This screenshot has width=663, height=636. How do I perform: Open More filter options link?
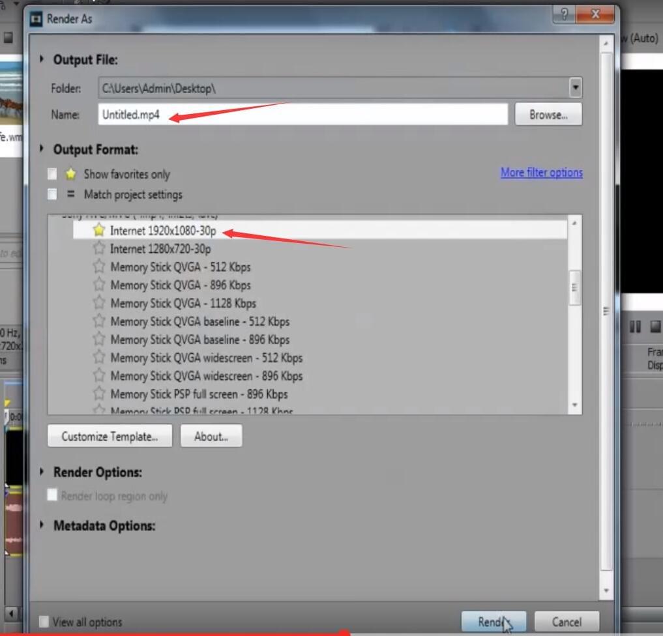click(x=542, y=173)
